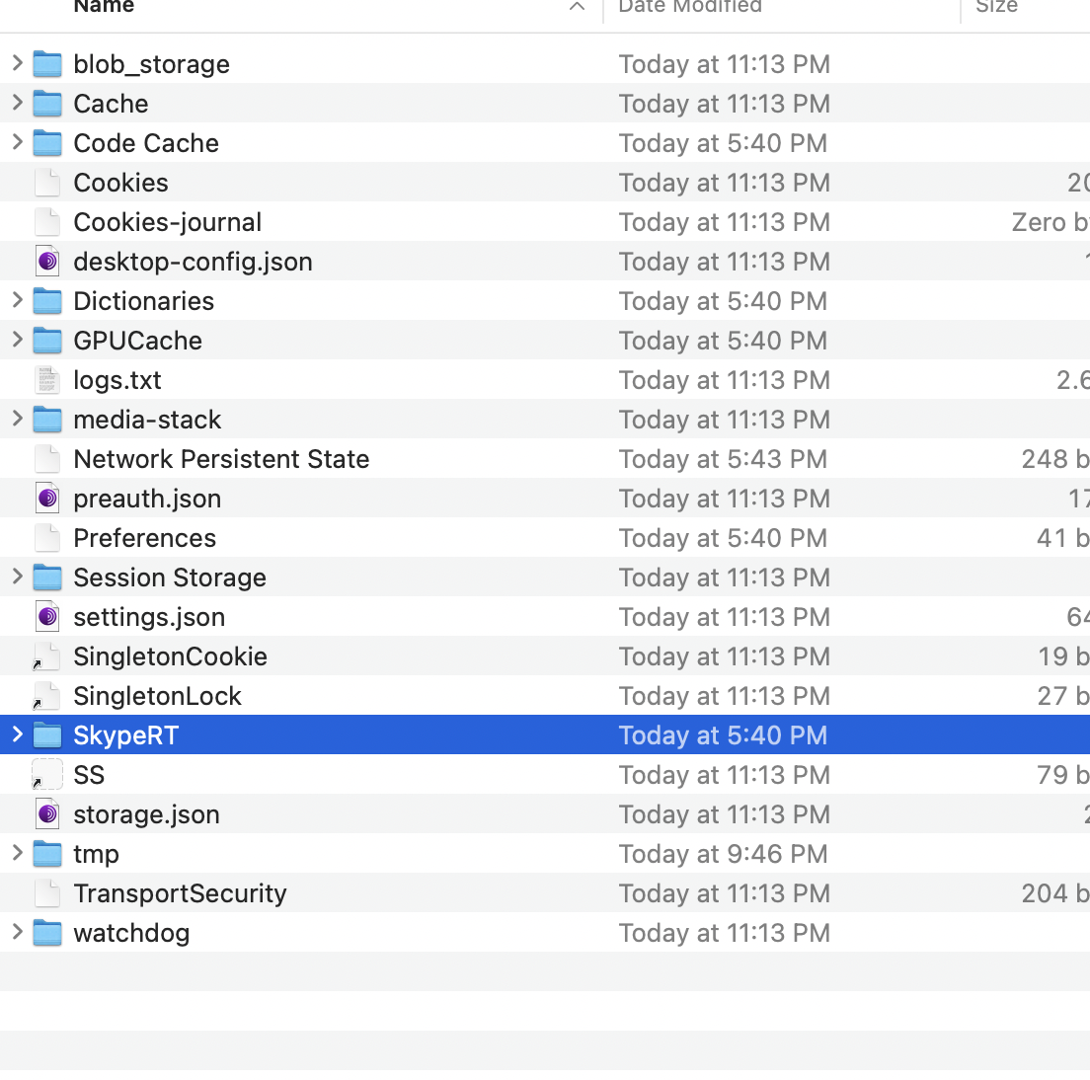Expand the Cache folder disclosure arrow
The height and width of the screenshot is (1080, 1090).
click(18, 104)
